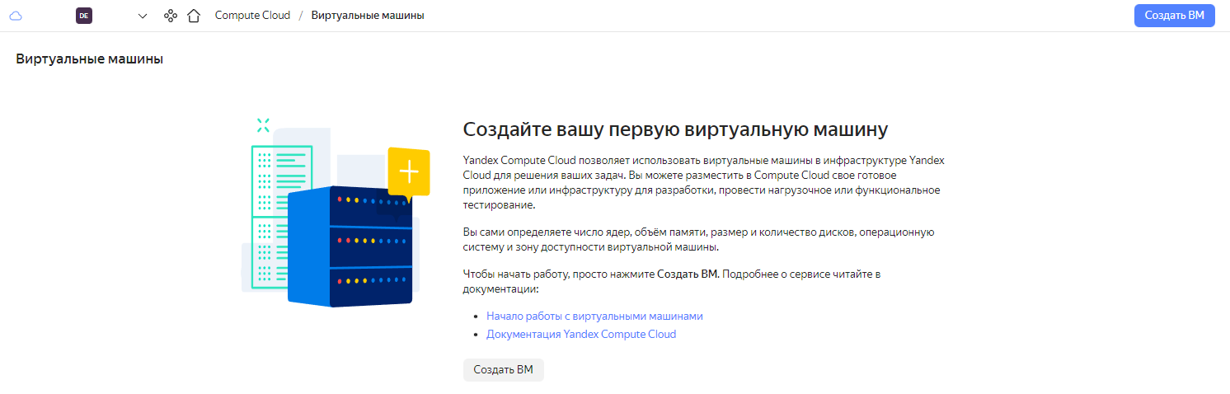The width and height of the screenshot is (1230, 394).
Task: Click the blue server stack illustration
Action: pyautogui.click(x=350, y=247)
